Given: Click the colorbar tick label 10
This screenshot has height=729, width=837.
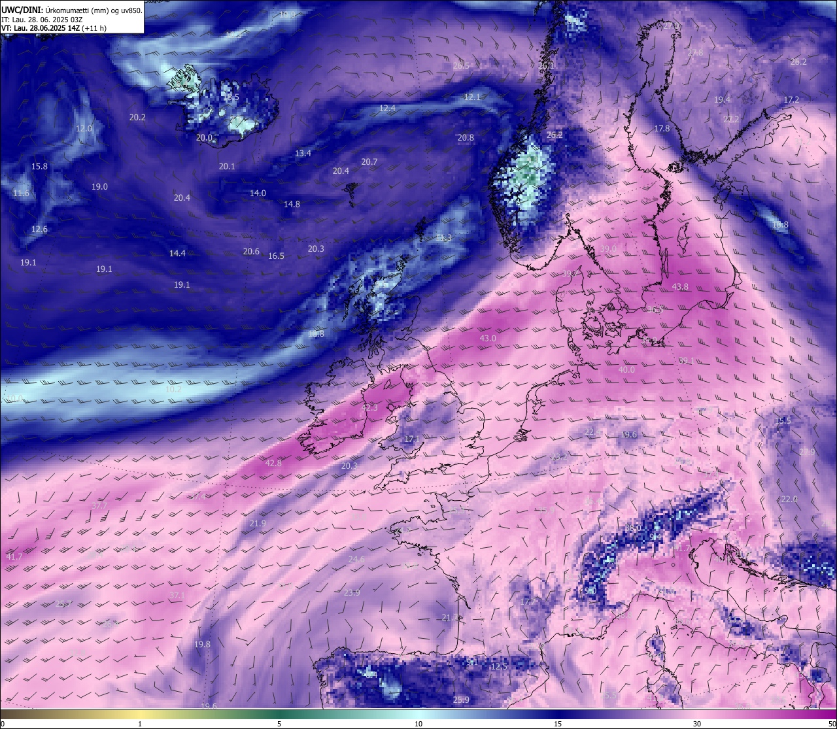Looking at the screenshot, I should pos(418,724).
